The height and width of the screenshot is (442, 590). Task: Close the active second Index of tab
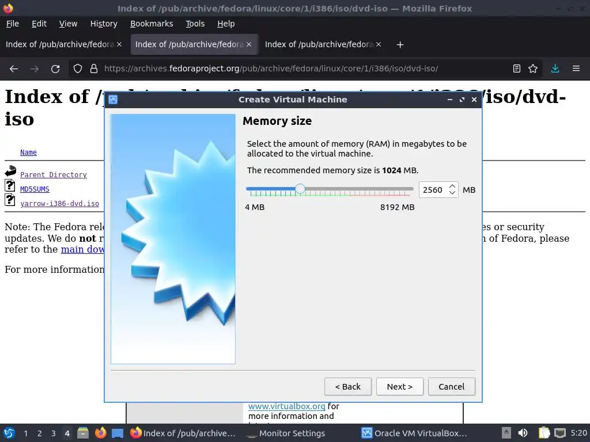tap(249, 44)
